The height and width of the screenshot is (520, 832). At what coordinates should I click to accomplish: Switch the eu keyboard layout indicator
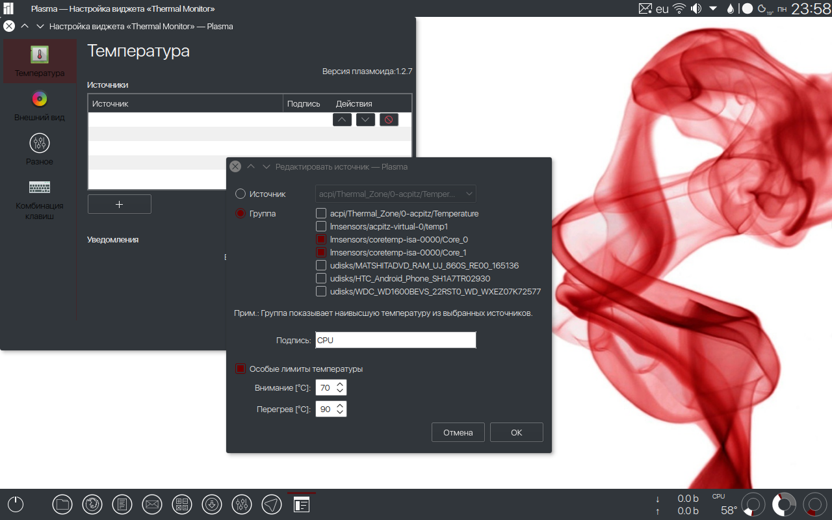662,9
